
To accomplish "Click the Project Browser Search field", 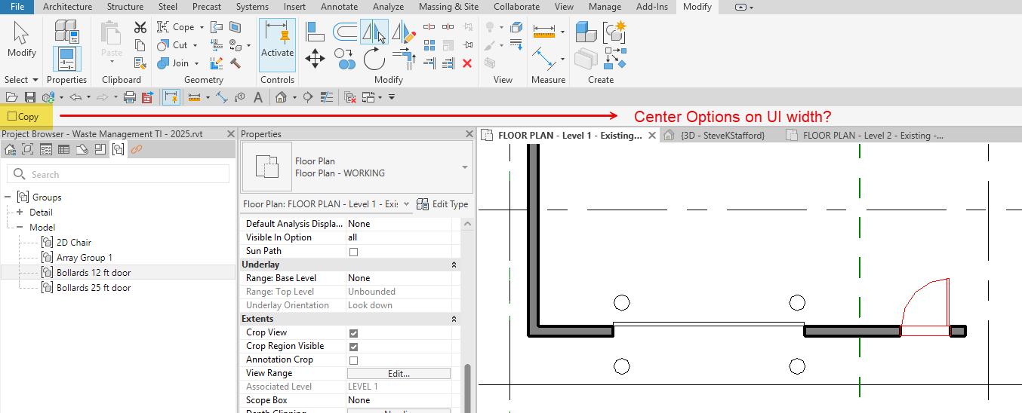I will (118, 174).
